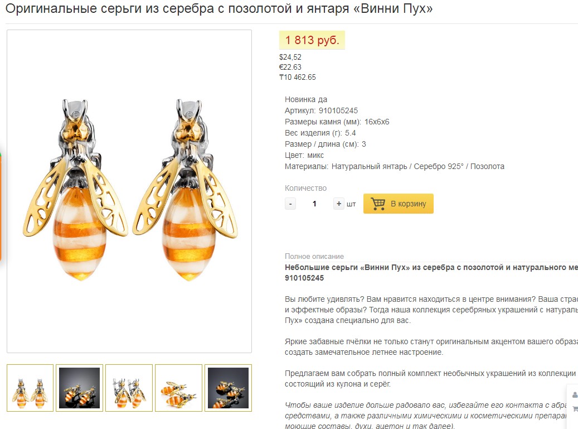Click the product title «Винни Пух» heading

(219, 9)
